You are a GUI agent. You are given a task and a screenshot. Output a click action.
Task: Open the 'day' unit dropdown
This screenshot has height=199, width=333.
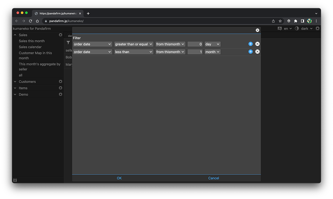point(212,44)
